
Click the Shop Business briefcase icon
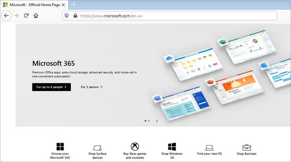tap(247, 147)
